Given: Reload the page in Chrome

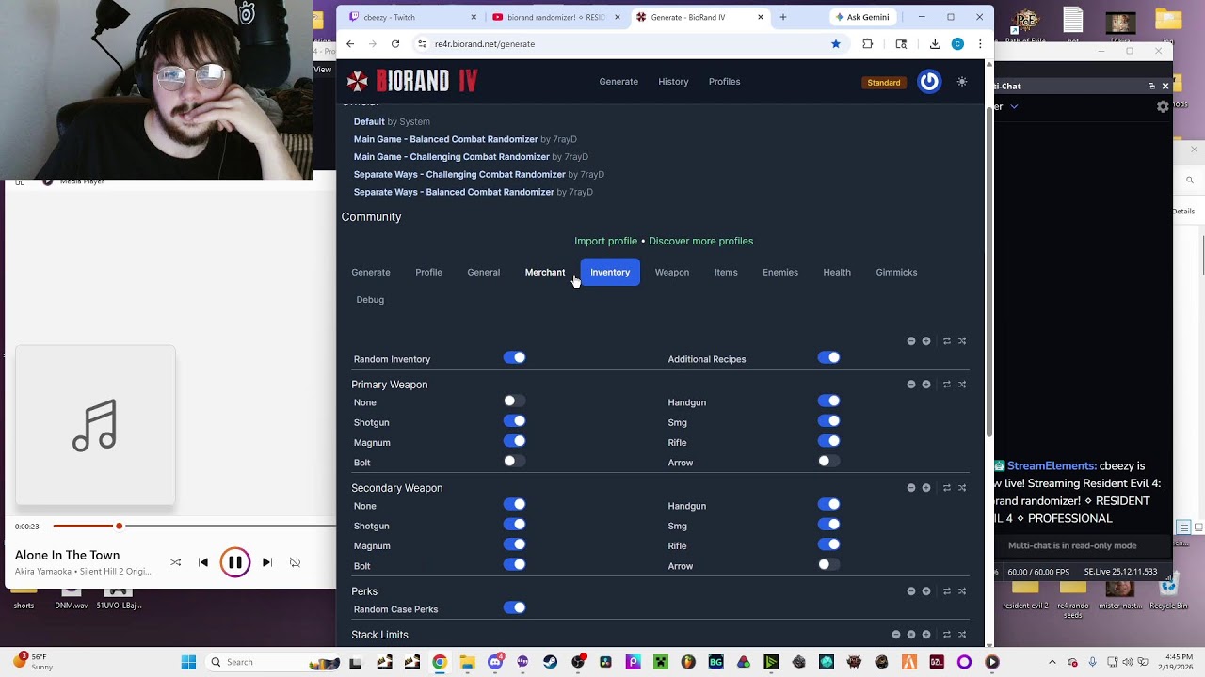Looking at the screenshot, I should pyautogui.click(x=395, y=43).
